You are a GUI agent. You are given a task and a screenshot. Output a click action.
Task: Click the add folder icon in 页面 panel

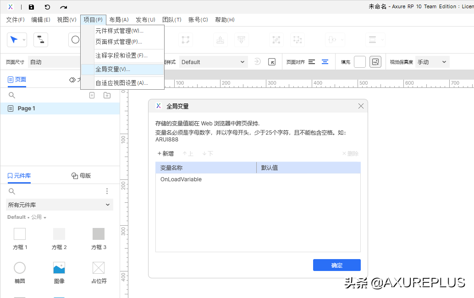(107, 95)
